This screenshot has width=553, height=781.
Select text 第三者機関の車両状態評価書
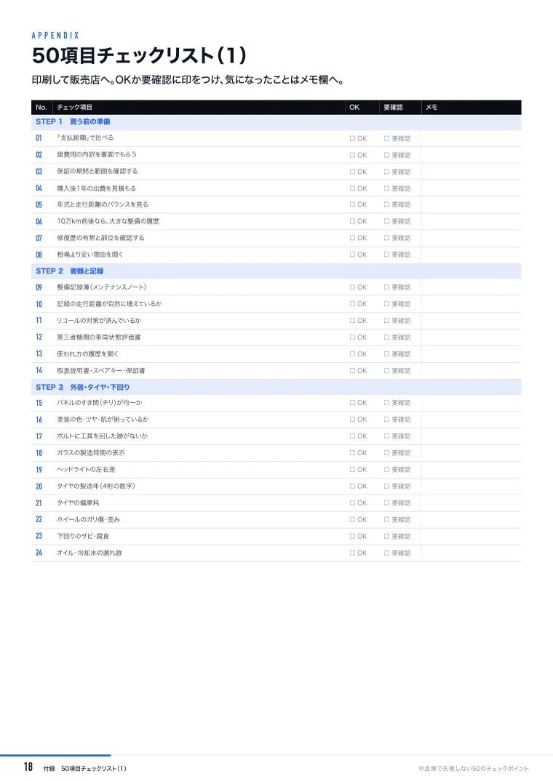[x=99, y=337]
